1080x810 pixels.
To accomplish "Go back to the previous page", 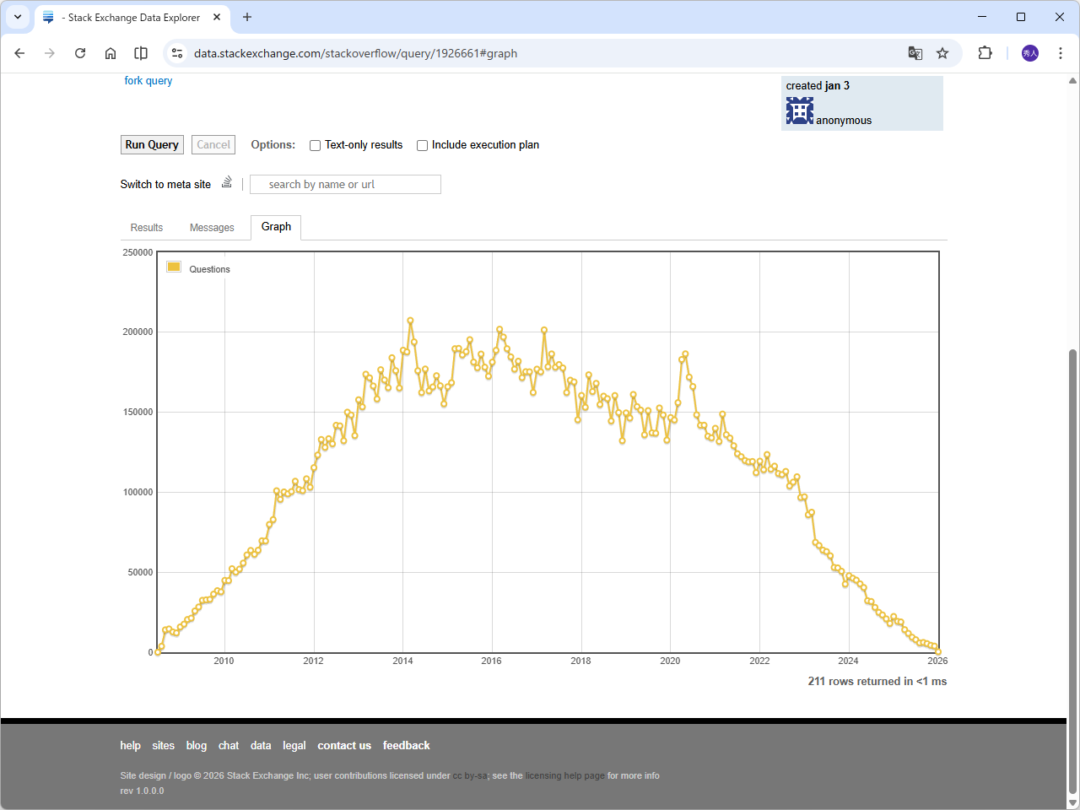I will 19,53.
